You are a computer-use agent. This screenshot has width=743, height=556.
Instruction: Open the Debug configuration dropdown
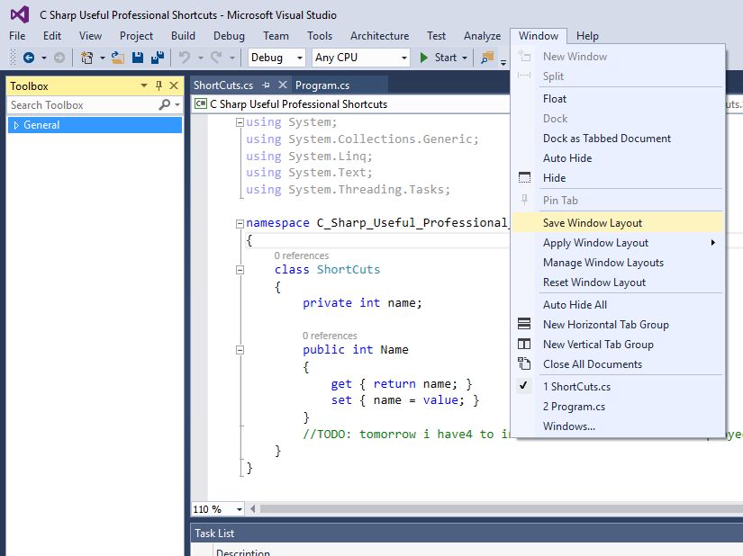277,58
